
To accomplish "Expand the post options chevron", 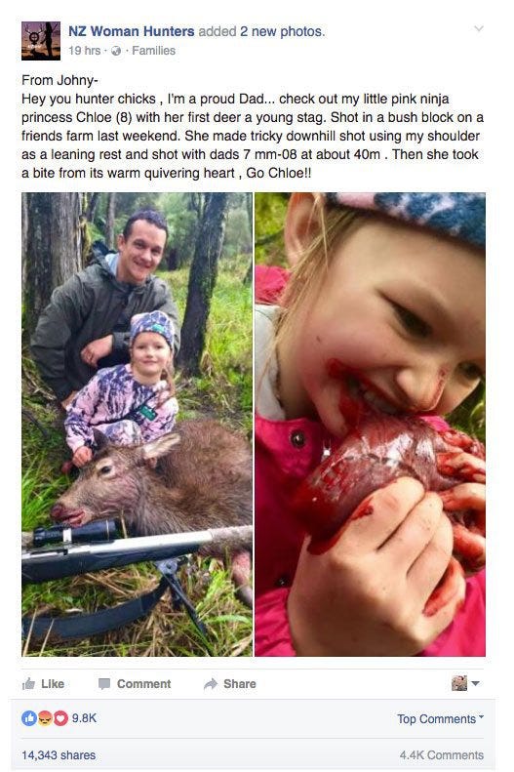I will (x=479, y=28).
